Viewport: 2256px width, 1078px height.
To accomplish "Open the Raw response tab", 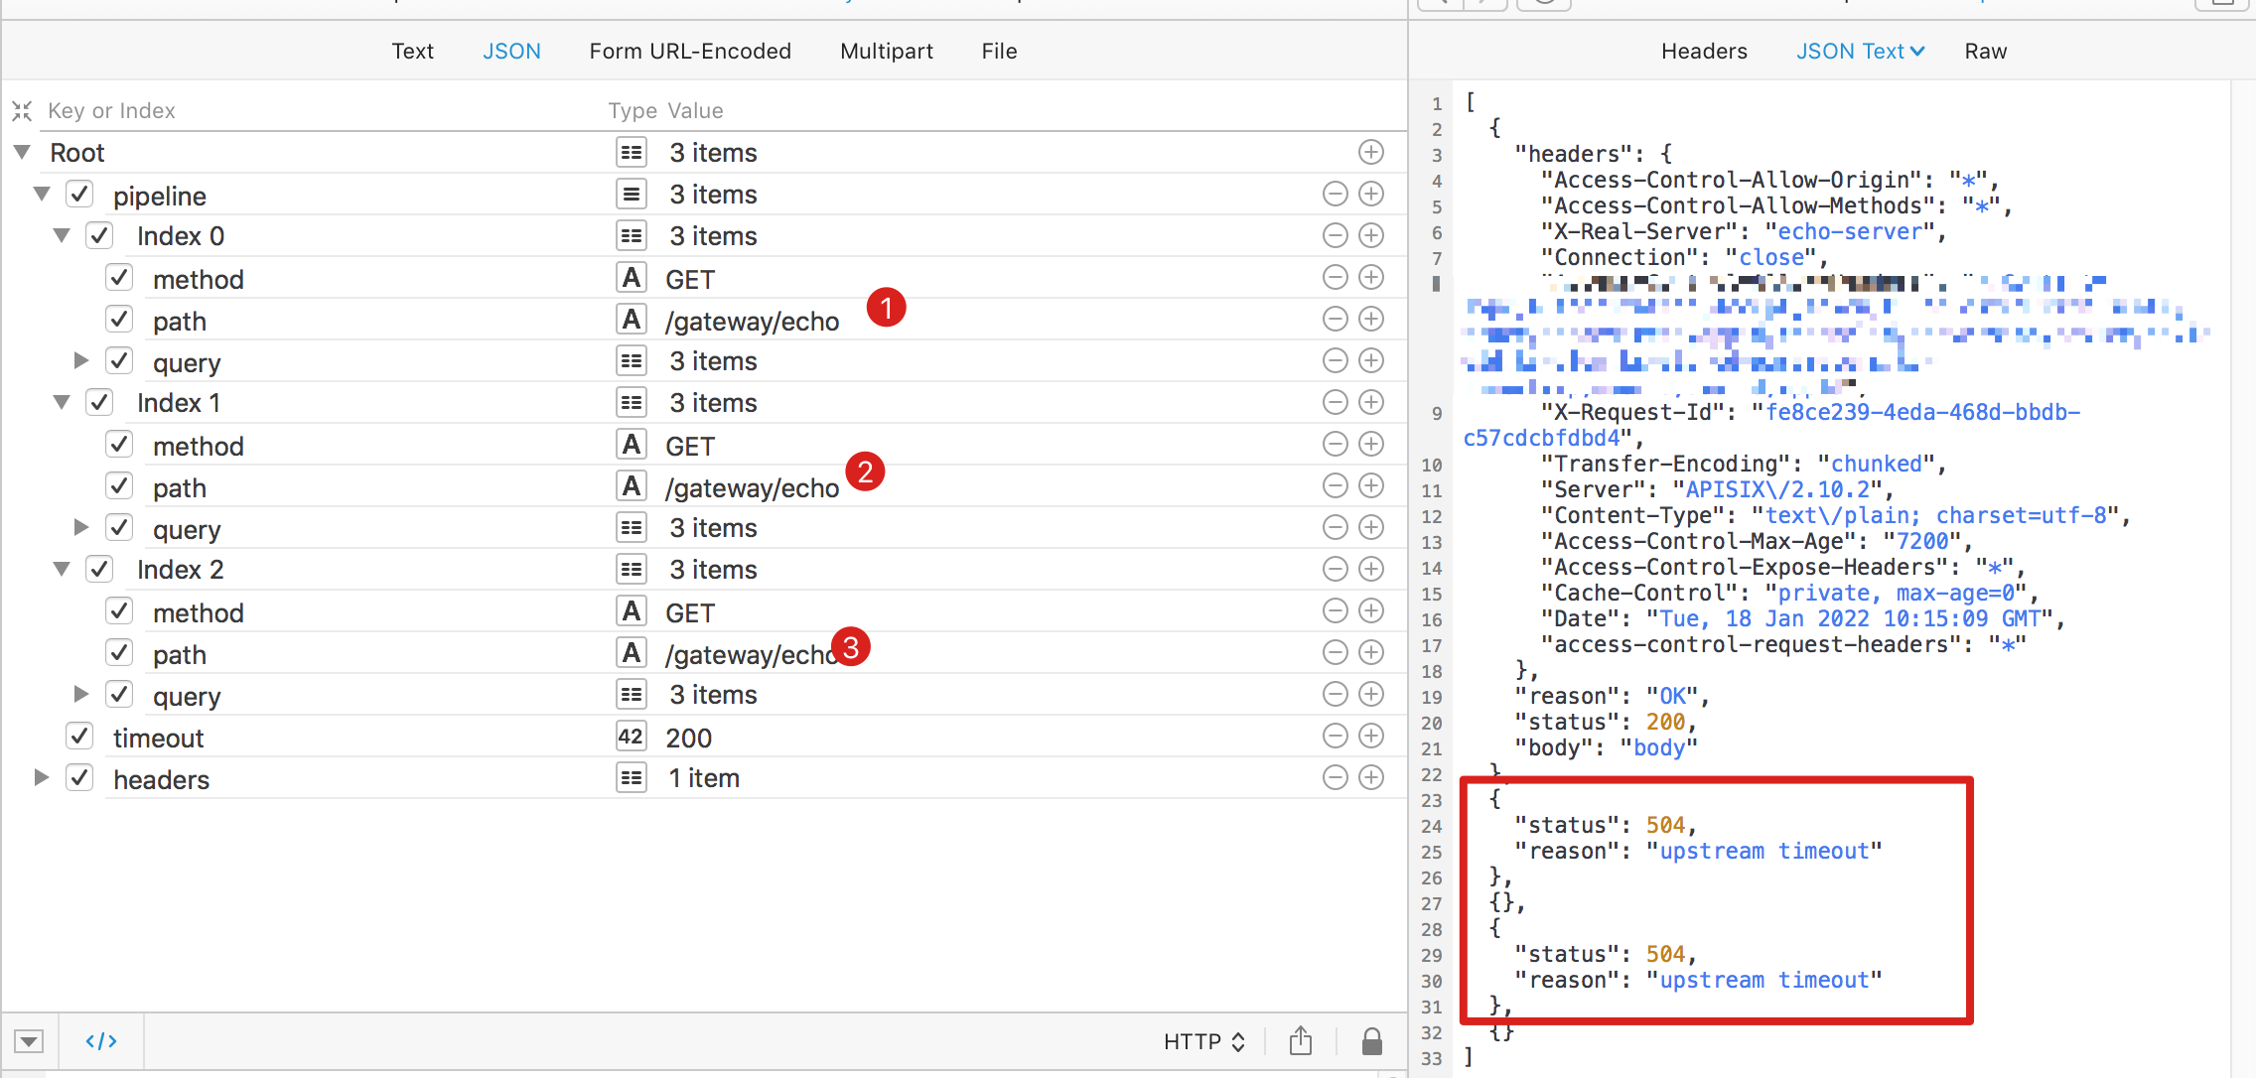I will pos(1985,51).
